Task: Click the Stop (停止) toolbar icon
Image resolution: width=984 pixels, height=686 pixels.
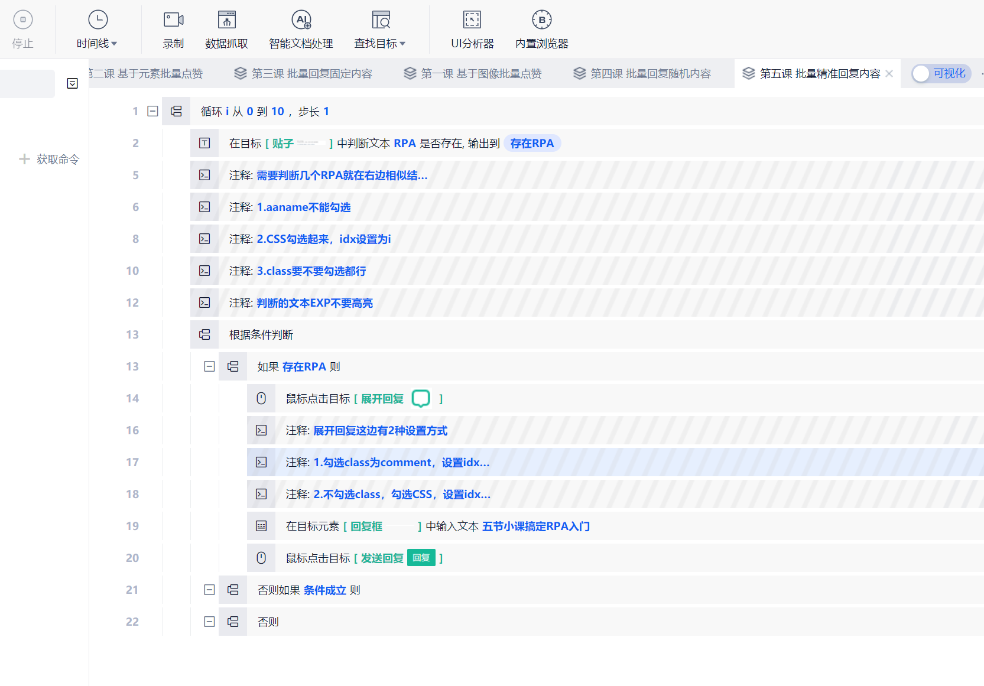Action: [22, 19]
